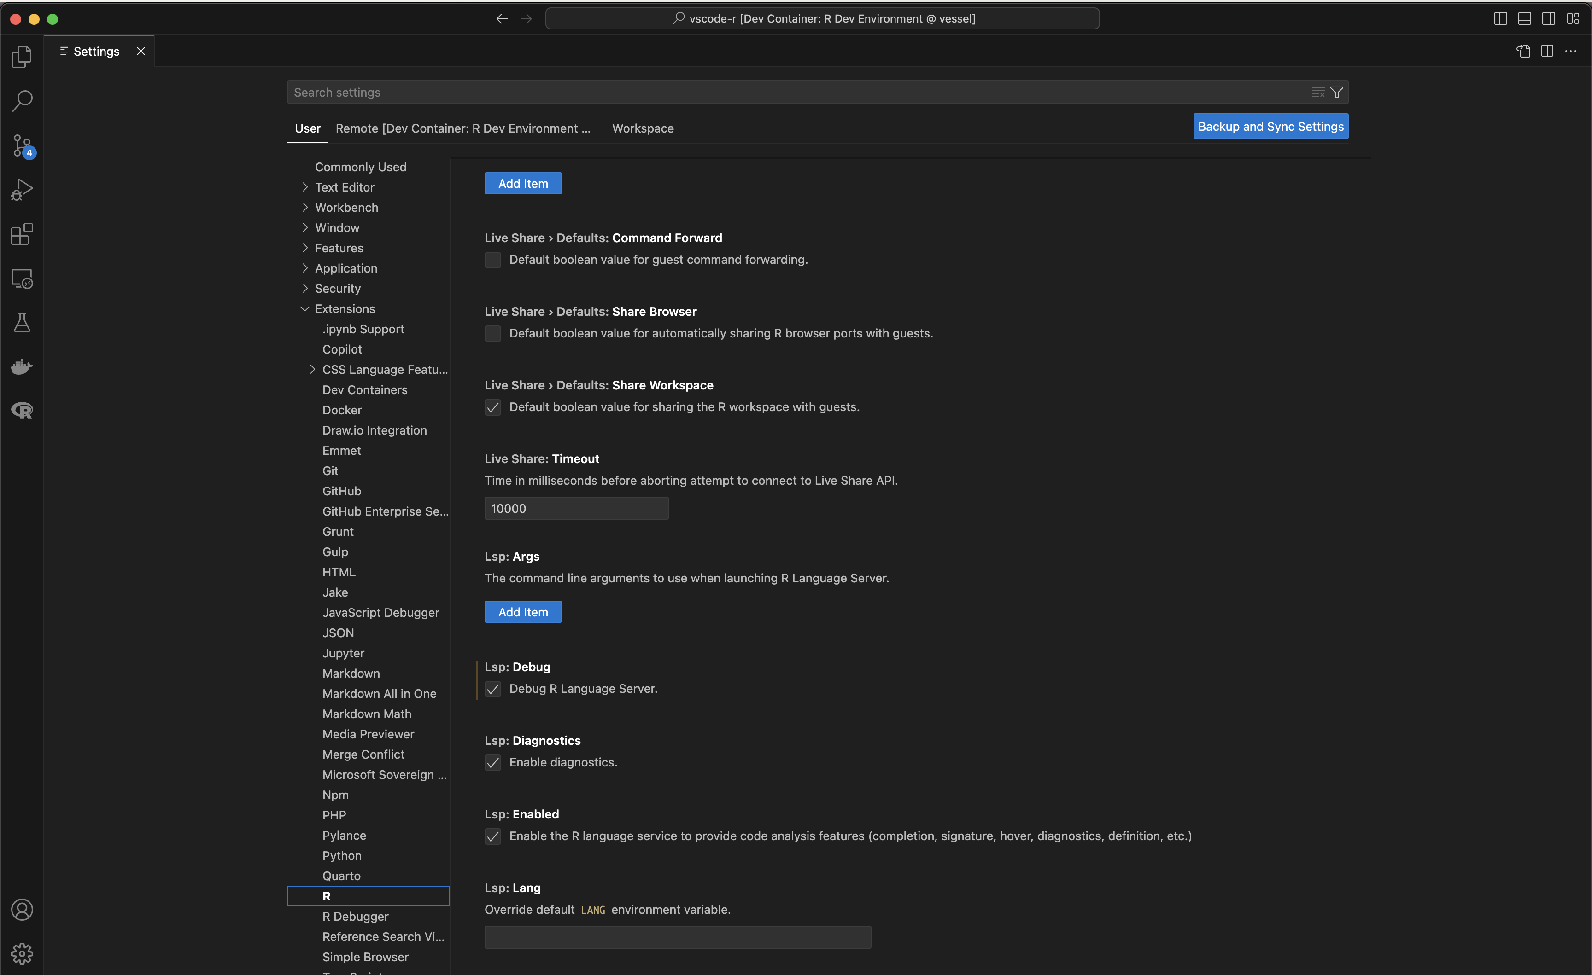The width and height of the screenshot is (1592, 975).
Task: Click the Live Share Timeout input field
Action: coord(576,509)
